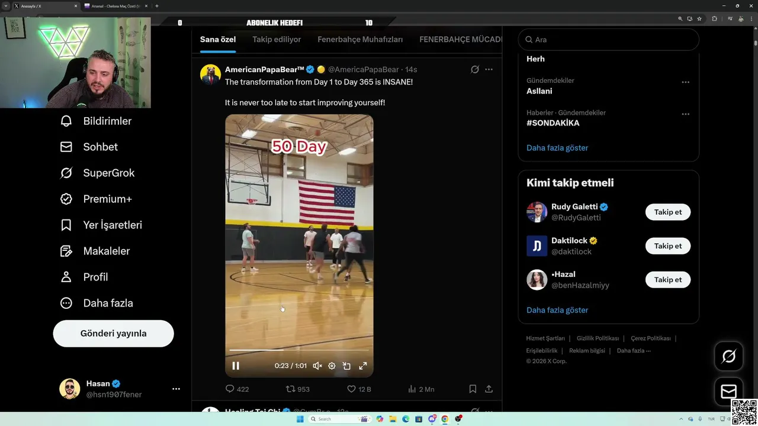
Task: Click the Ara search field
Action: pos(608,40)
